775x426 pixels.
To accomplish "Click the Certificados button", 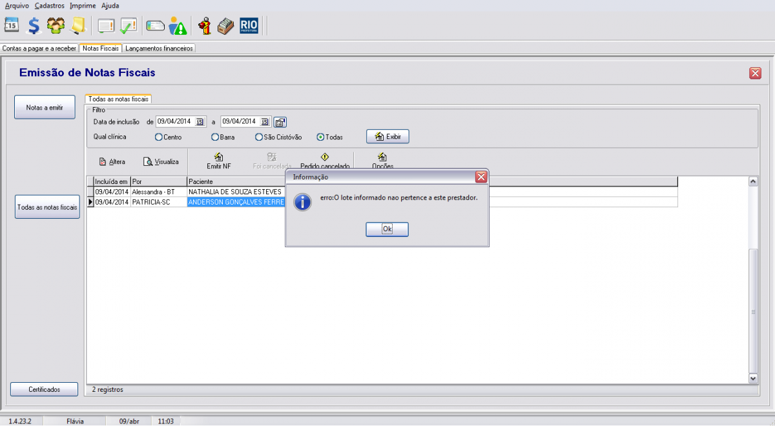I will 44,389.
